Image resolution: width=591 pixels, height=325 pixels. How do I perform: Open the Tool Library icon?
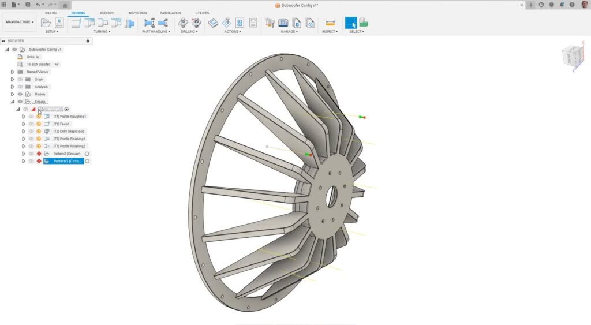click(x=270, y=23)
